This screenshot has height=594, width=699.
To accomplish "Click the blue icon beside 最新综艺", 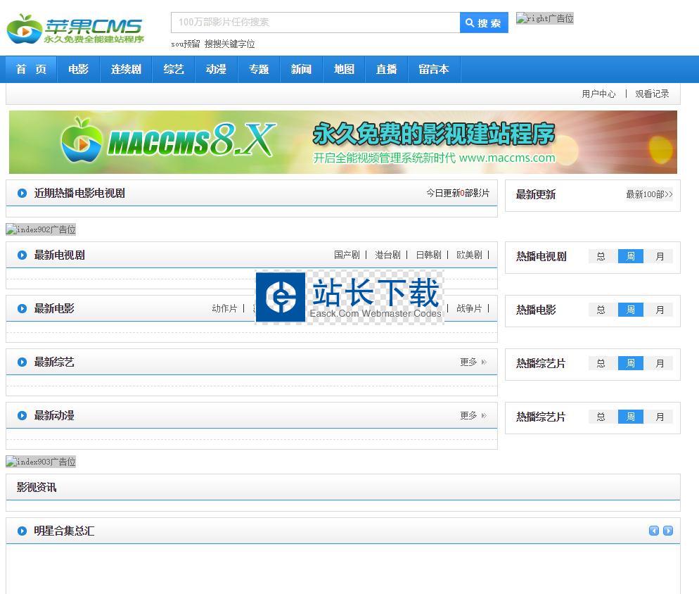I will tap(22, 362).
